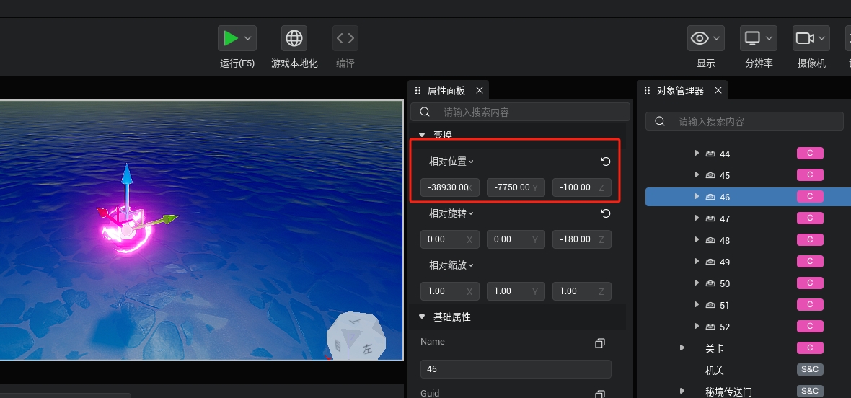Toggle display visibility eye icon
Screen dimensions: 851x398
click(x=699, y=38)
